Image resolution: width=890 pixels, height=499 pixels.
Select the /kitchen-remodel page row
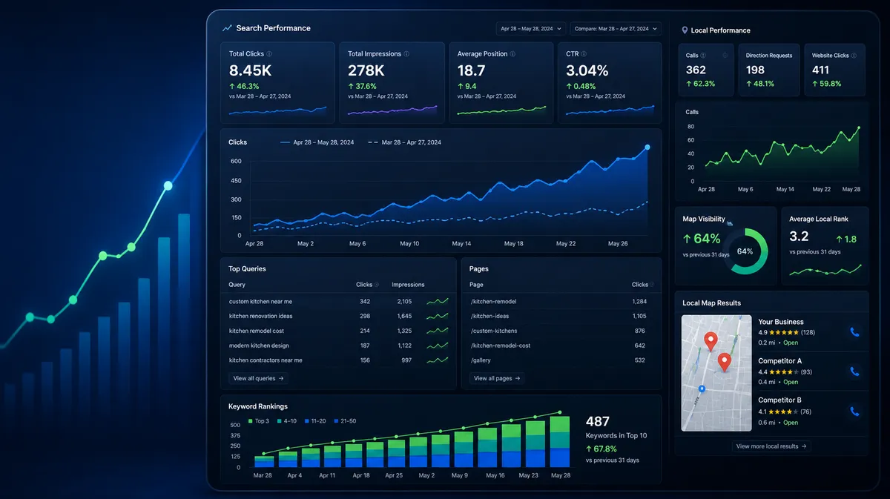point(561,302)
